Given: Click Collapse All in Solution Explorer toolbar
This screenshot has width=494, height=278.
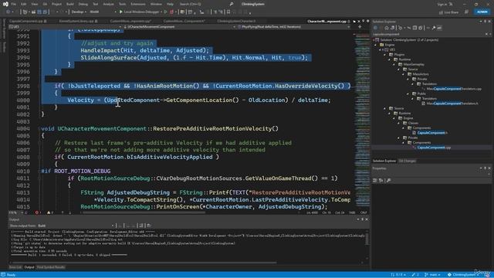Looking at the screenshot, I should (415, 28).
